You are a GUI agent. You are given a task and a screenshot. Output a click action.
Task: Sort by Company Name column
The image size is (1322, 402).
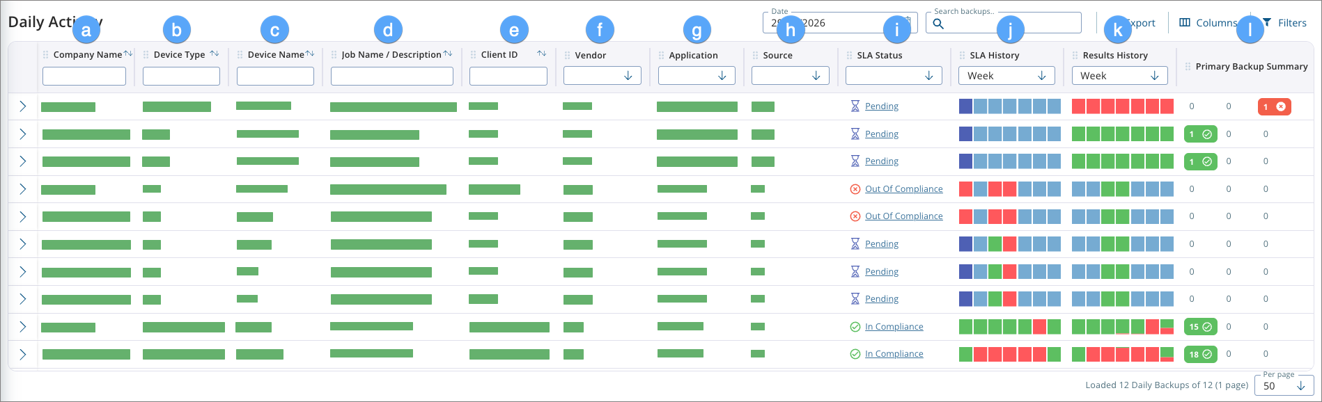tap(128, 54)
